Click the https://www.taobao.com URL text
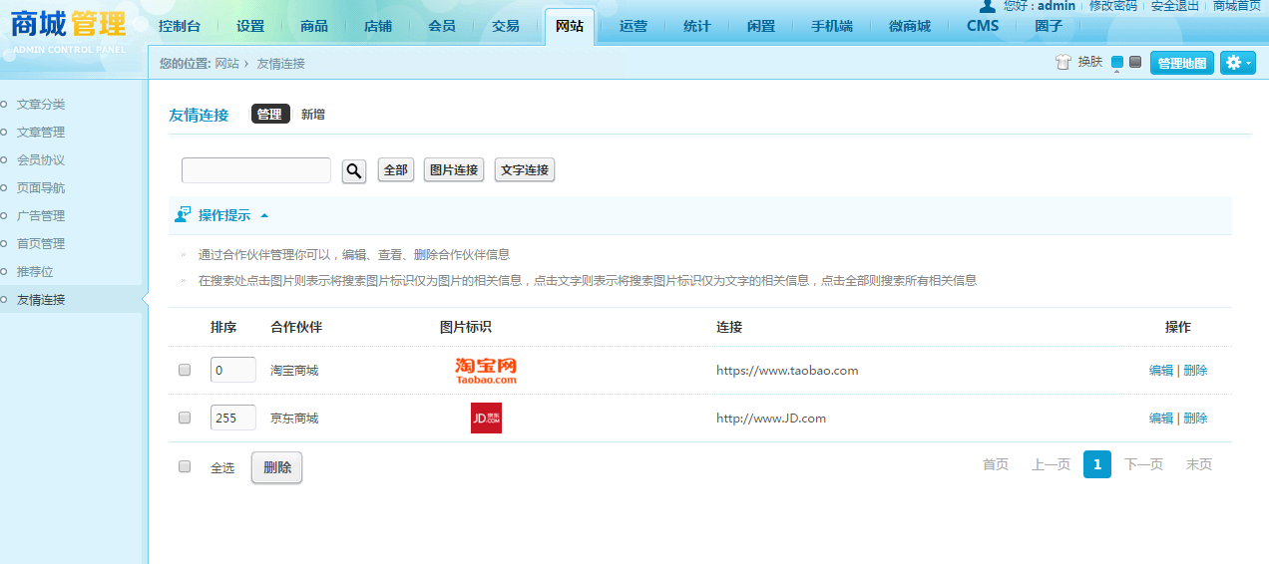The height and width of the screenshot is (564, 1269). pyautogui.click(x=787, y=371)
